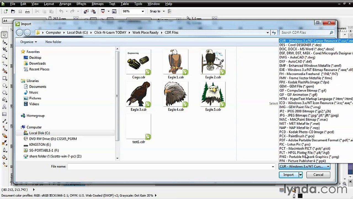Click the Print toolbar icon
Image resolution: width=353 pixels, height=199 pixels.
pyautogui.click(x=27, y=11)
